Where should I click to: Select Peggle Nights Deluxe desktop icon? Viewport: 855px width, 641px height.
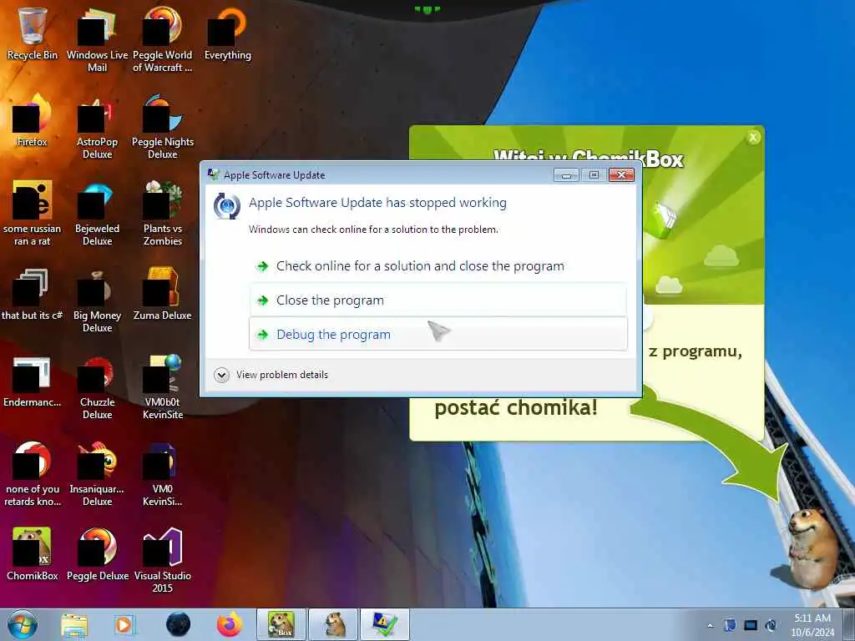(x=163, y=127)
